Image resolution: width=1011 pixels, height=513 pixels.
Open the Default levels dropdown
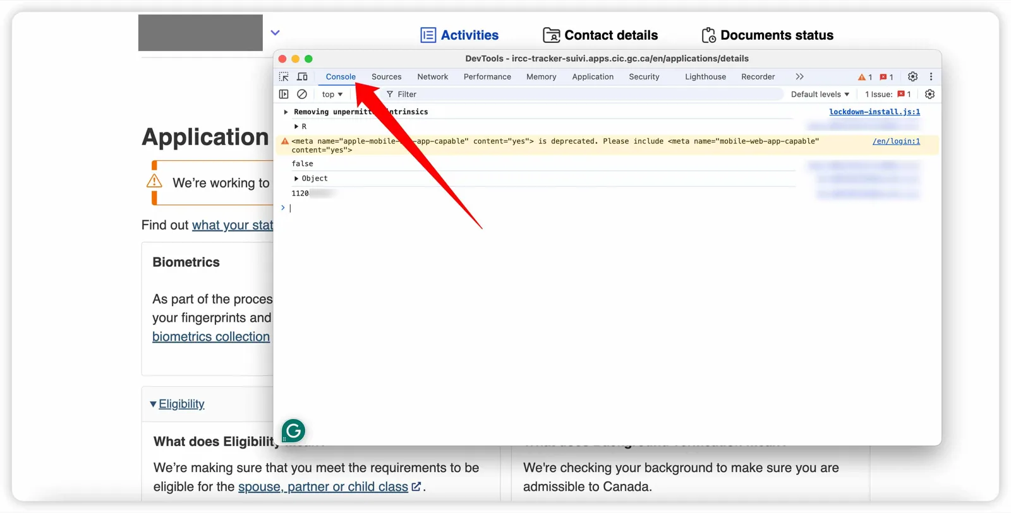pyautogui.click(x=820, y=94)
